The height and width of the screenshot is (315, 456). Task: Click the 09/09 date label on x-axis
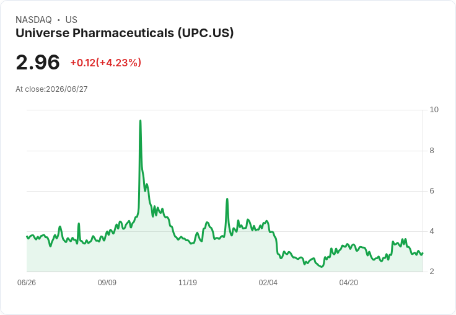tap(107, 282)
